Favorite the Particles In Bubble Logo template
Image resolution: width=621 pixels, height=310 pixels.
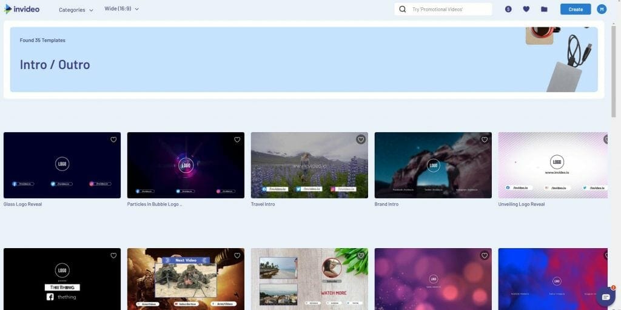[x=237, y=140]
